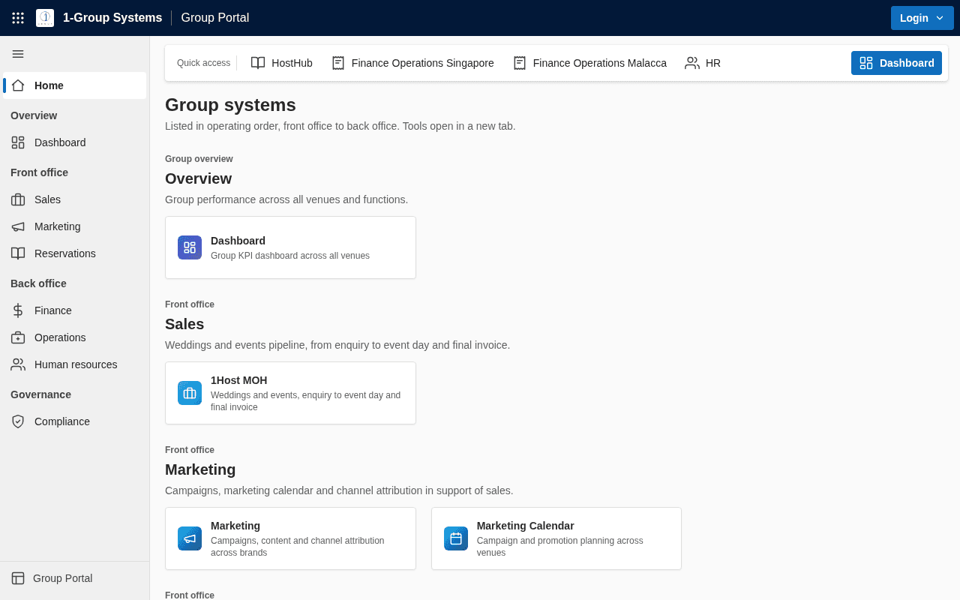
Task: Click 'Campaign and promotion planning across venues' text
Action: (x=559, y=547)
